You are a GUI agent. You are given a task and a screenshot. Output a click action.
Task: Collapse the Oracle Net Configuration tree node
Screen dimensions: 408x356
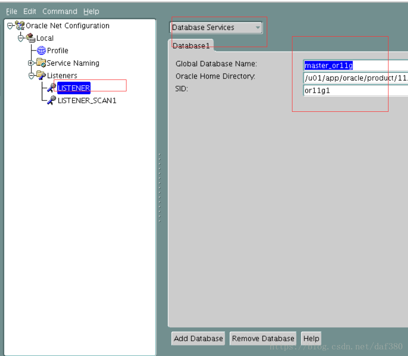pyautogui.click(x=10, y=26)
